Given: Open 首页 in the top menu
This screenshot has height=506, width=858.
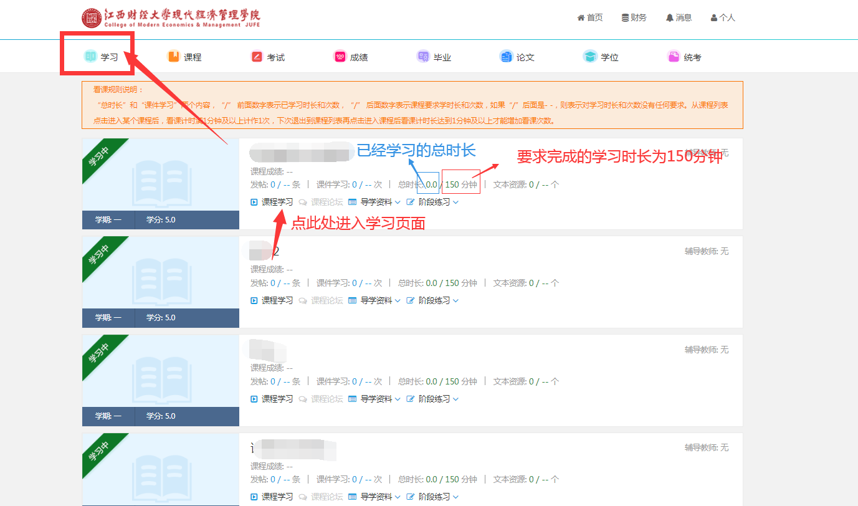Looking at the screenshot, I should pos(590,17).
